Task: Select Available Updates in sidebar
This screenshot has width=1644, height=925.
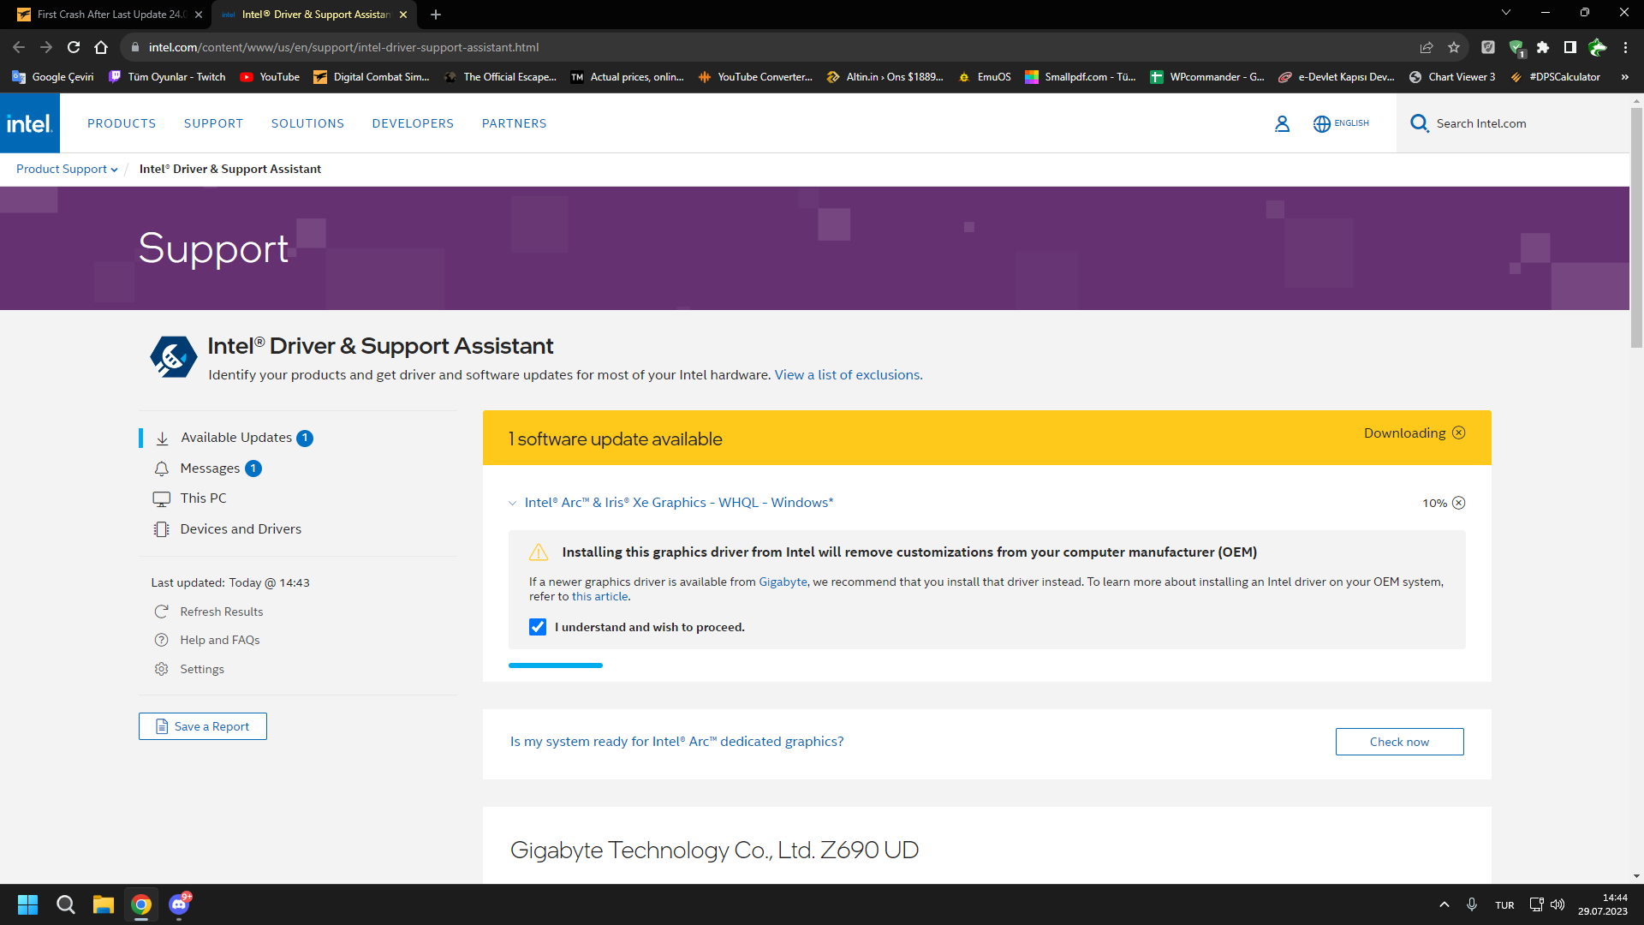Action: click(235, 438)
